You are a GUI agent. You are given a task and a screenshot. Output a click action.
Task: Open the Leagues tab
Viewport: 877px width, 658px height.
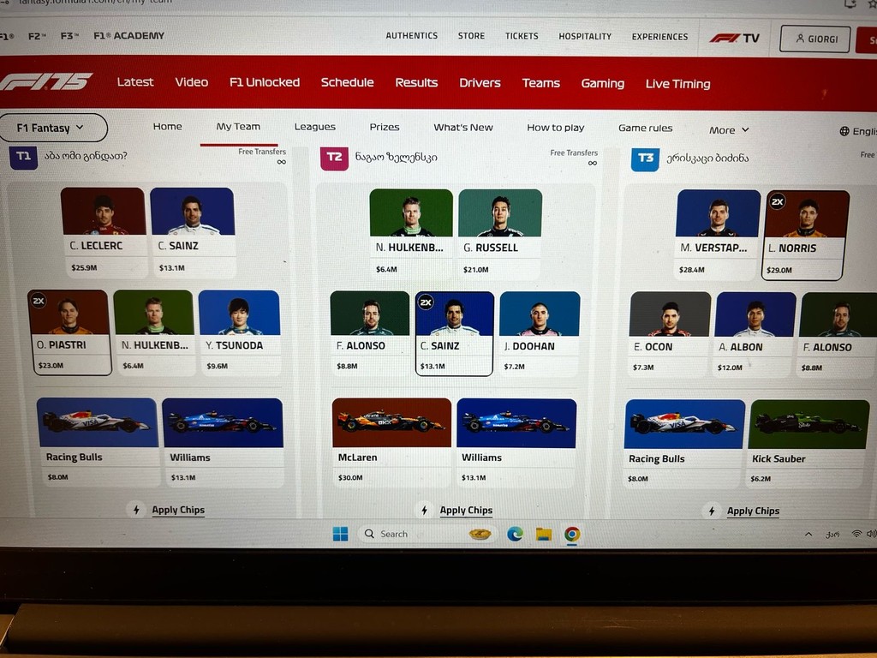coord(315,127)
